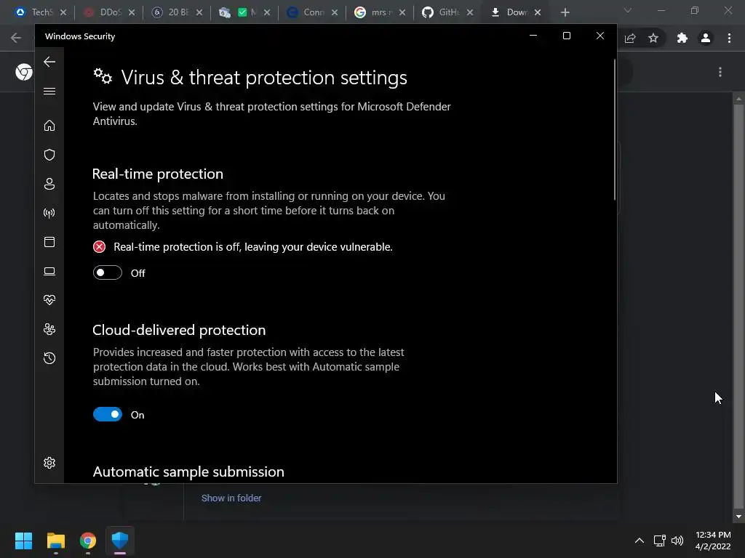Click the share page icon in Chrome
The image size is (745, 558).
click(x=630, y=38)
